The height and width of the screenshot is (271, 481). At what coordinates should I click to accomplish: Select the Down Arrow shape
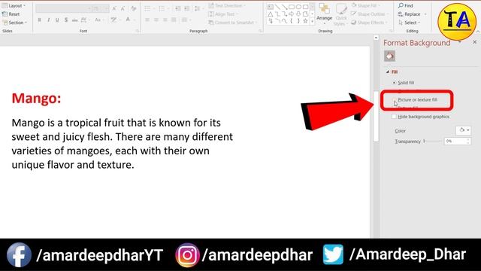pyautogui.click(x=298, y=14)
